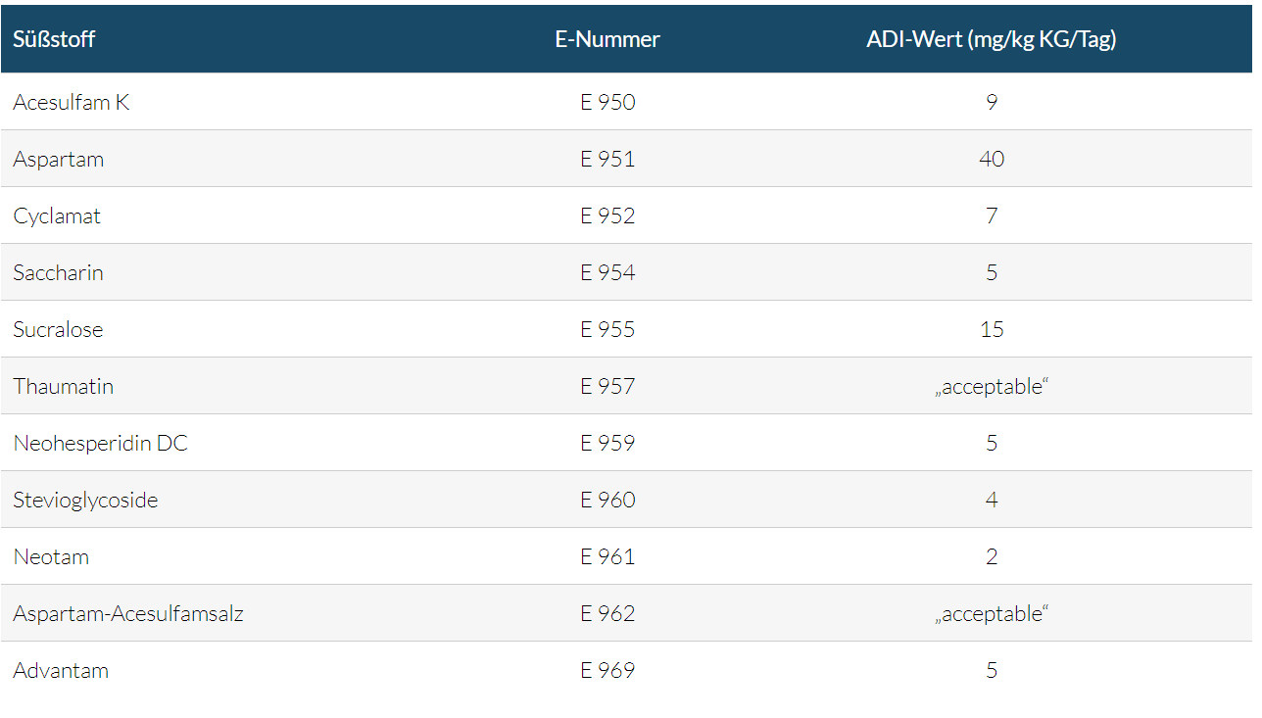Click the E 957 number cell
The width and height of the screenshot is (1262, 718).
pos(607,386)
